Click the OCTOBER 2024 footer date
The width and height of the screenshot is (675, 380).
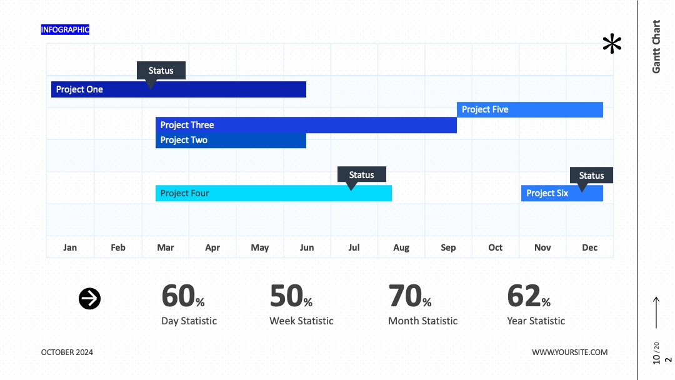point(67,352)
